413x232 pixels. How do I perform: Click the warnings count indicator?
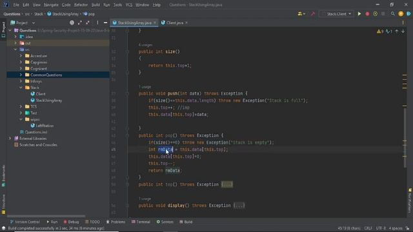click(380, 32)
